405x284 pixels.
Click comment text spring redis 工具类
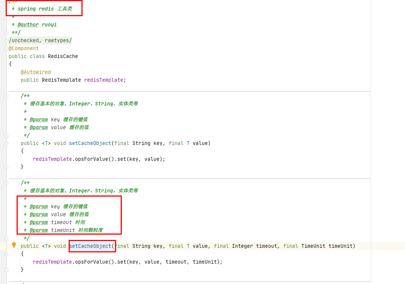45,9
